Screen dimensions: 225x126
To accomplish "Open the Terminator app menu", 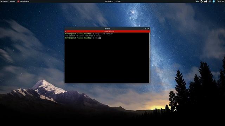I will 23,1.
